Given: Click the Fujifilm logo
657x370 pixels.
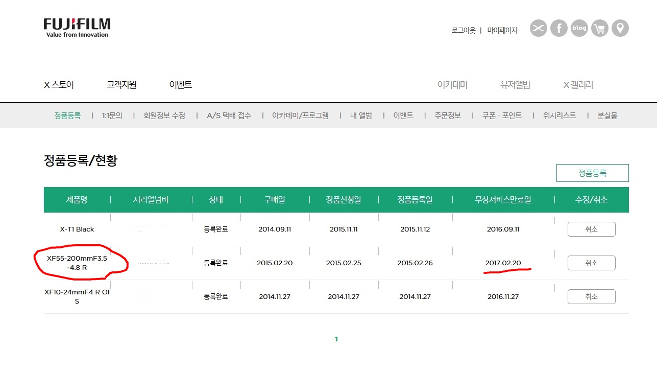Looking at the screenshot, I should click(77, 28).
